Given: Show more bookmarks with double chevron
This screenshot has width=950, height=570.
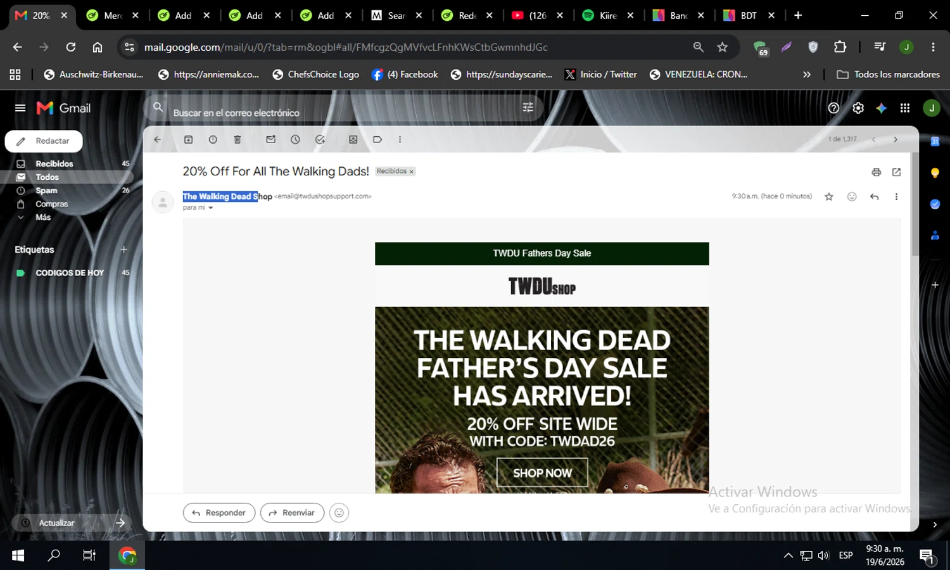Looking at the screenshot, I should pyautogui.click(x=806, y=75).
